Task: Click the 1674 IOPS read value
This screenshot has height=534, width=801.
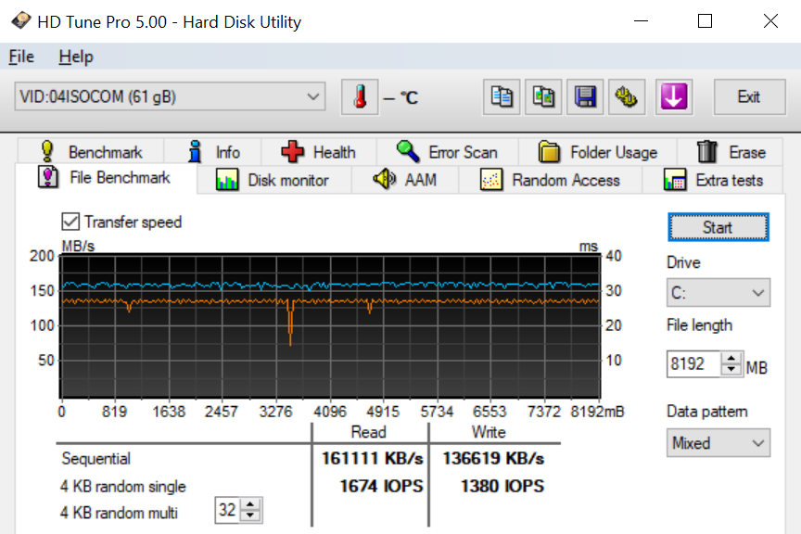Action: click(382, 486)
